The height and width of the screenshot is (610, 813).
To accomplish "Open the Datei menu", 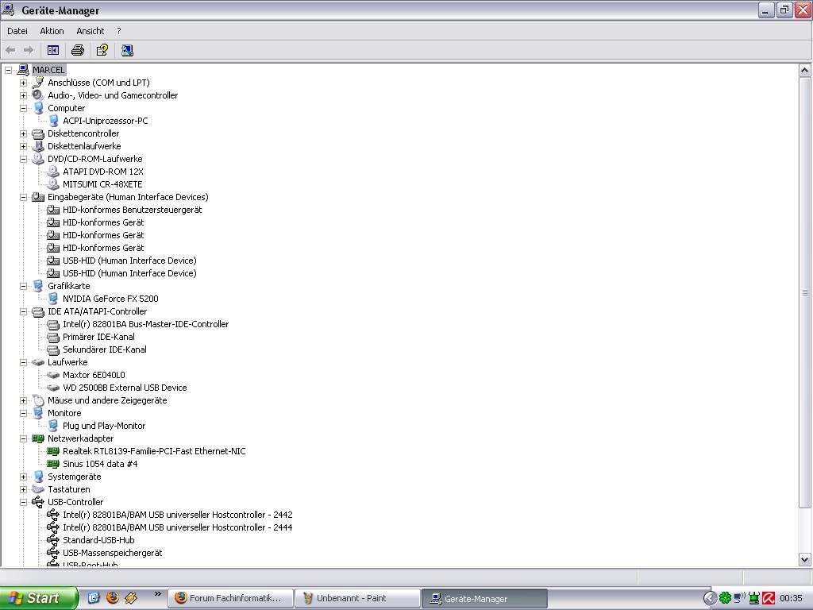I will [x=17, y=31].
